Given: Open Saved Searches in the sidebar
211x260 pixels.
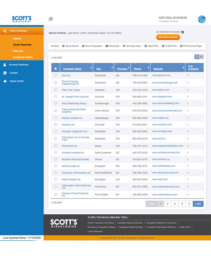Looking at the screenshot, I should (22, 45).
